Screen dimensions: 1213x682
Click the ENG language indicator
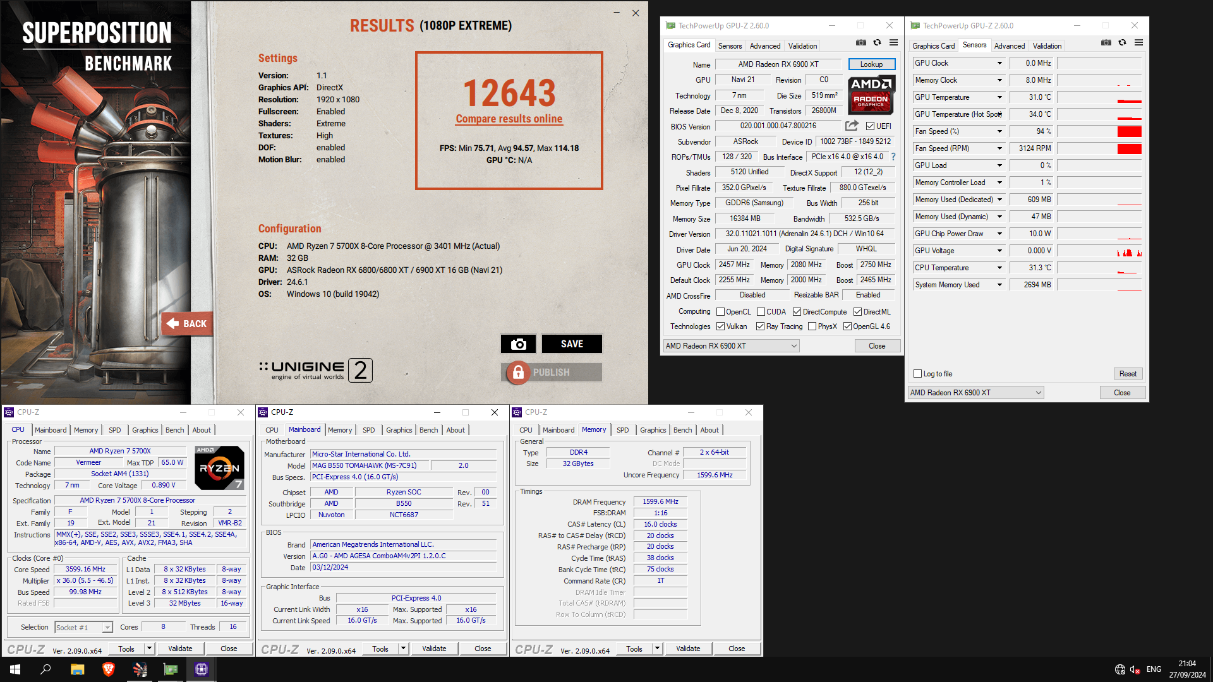point(1154,669)
